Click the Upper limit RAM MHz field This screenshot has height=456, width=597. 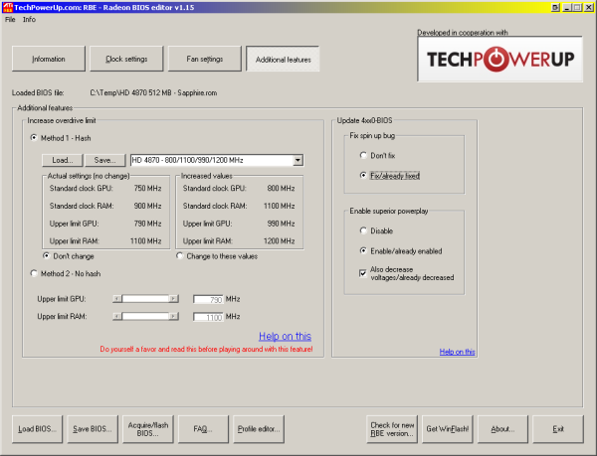[x=207, y=317]
